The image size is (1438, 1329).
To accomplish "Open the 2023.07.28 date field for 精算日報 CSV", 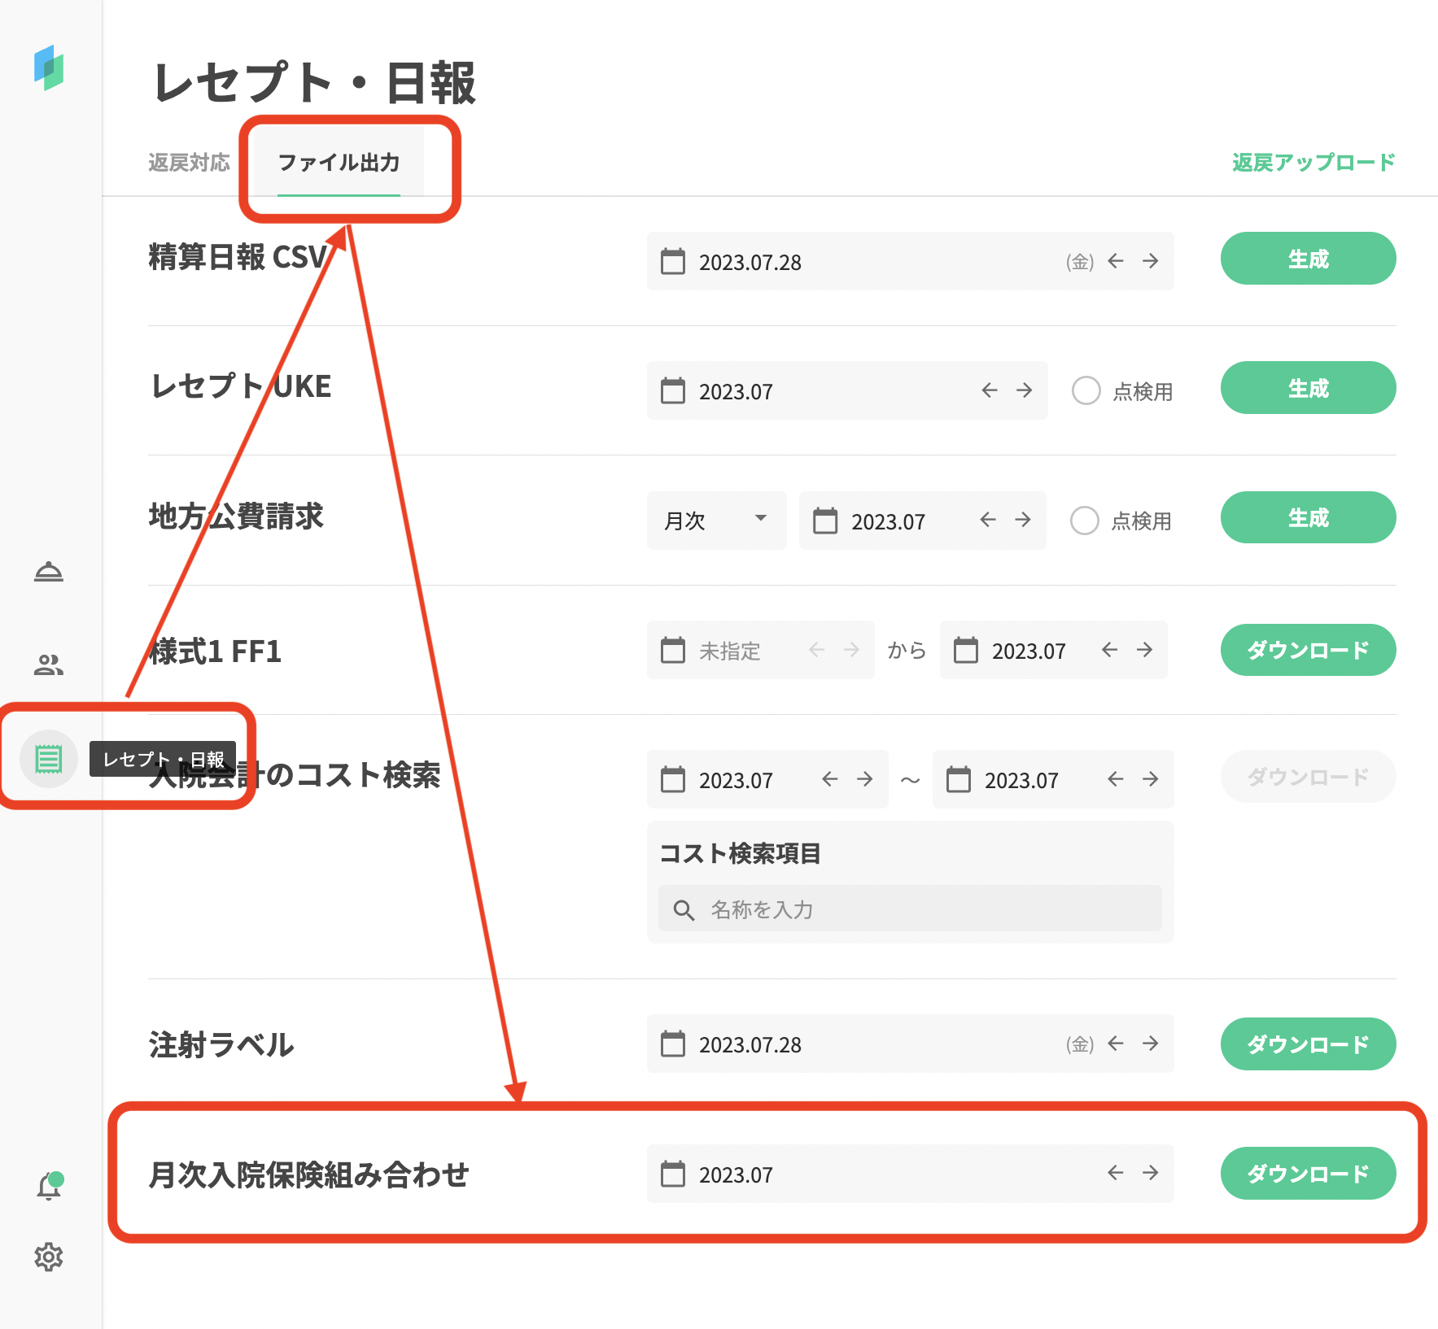I will tap(910, 261).
